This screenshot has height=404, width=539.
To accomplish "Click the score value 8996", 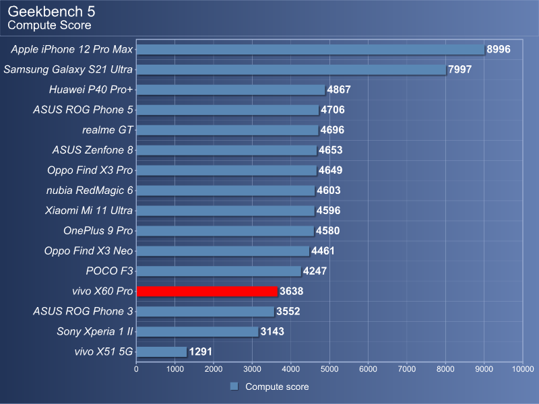I will coord(499,49).
